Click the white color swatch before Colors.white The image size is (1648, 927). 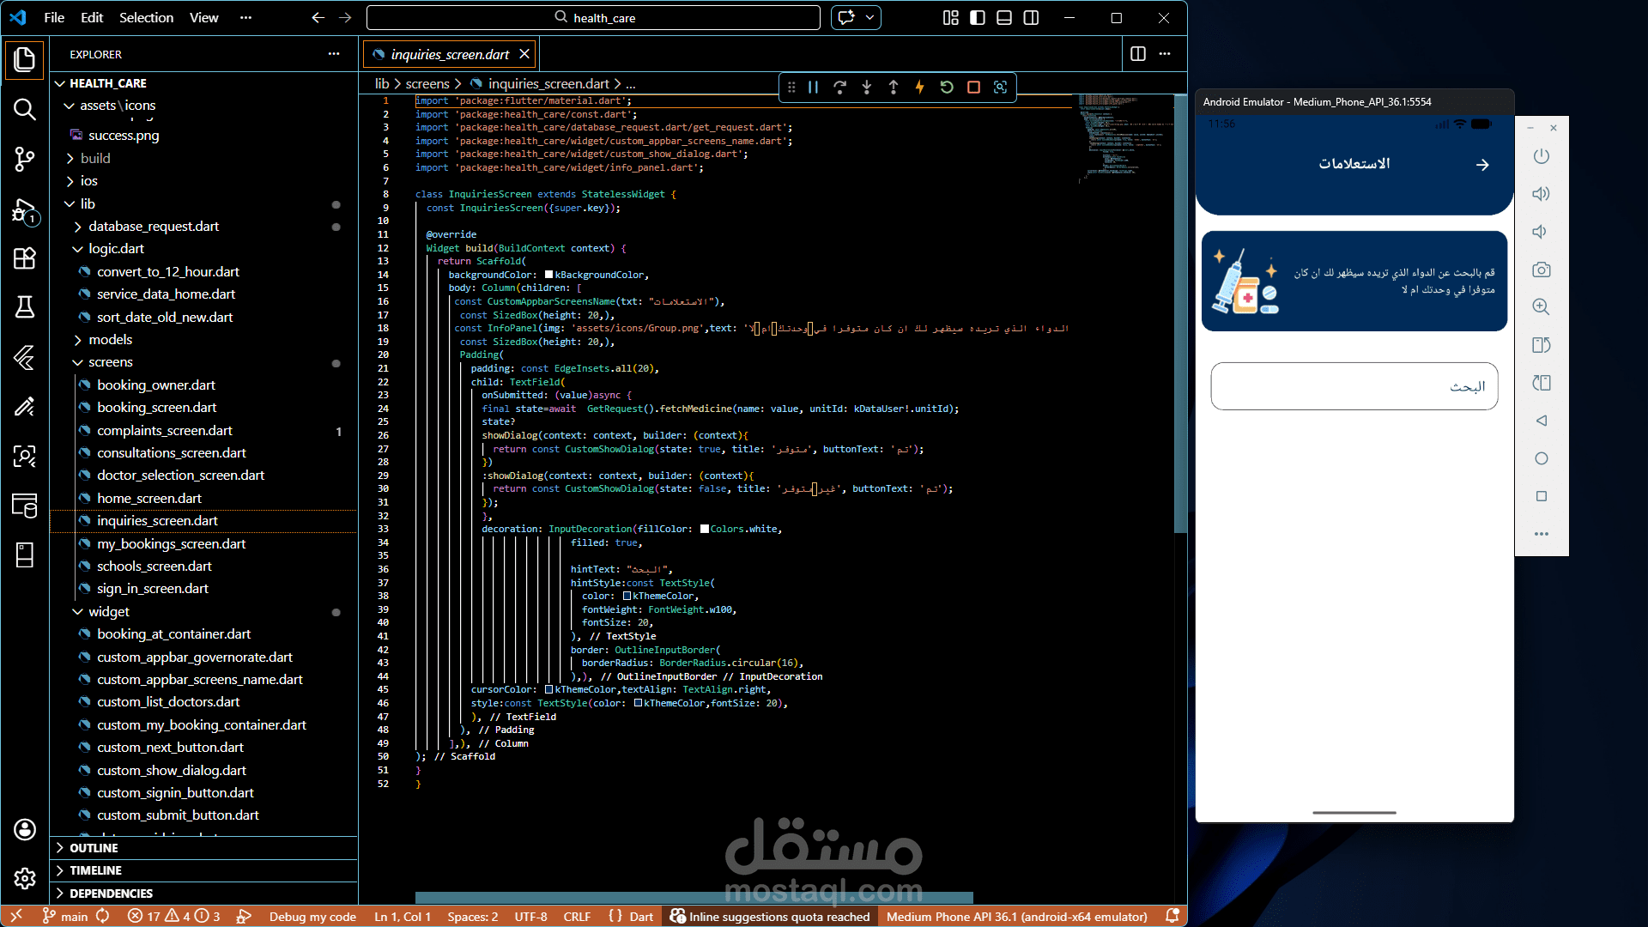point(705,529)
